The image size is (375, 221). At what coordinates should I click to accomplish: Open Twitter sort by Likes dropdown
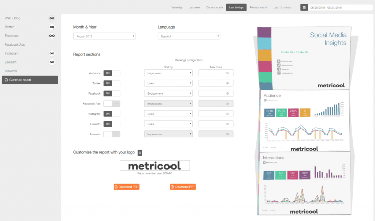tap(168, 83)
